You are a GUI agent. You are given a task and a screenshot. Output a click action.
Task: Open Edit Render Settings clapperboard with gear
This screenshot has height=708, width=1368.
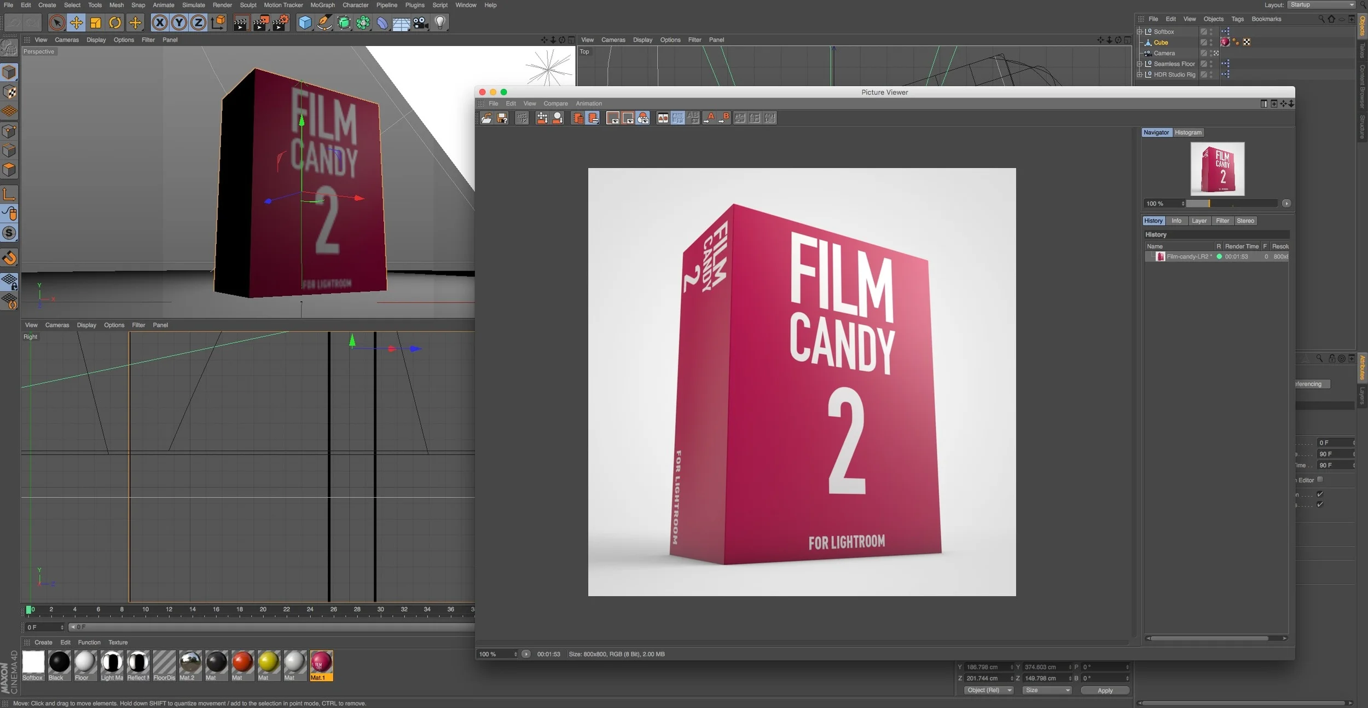point(280,22)
